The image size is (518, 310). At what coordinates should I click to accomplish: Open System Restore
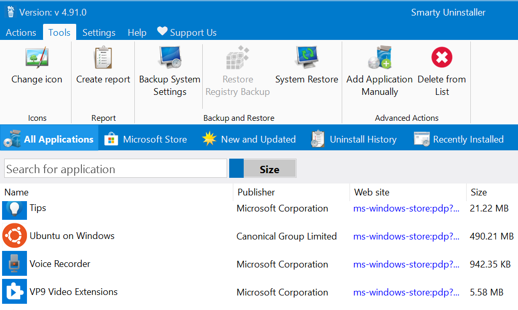(306, 66)
